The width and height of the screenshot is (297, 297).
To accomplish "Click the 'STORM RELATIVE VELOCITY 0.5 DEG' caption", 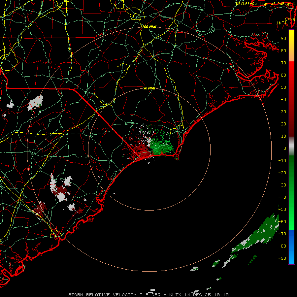I will [114, 295].
